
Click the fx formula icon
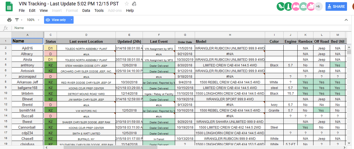[6, 28]
